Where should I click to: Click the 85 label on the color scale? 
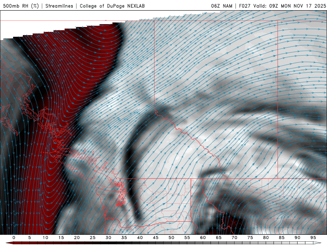tap(282, 238)
